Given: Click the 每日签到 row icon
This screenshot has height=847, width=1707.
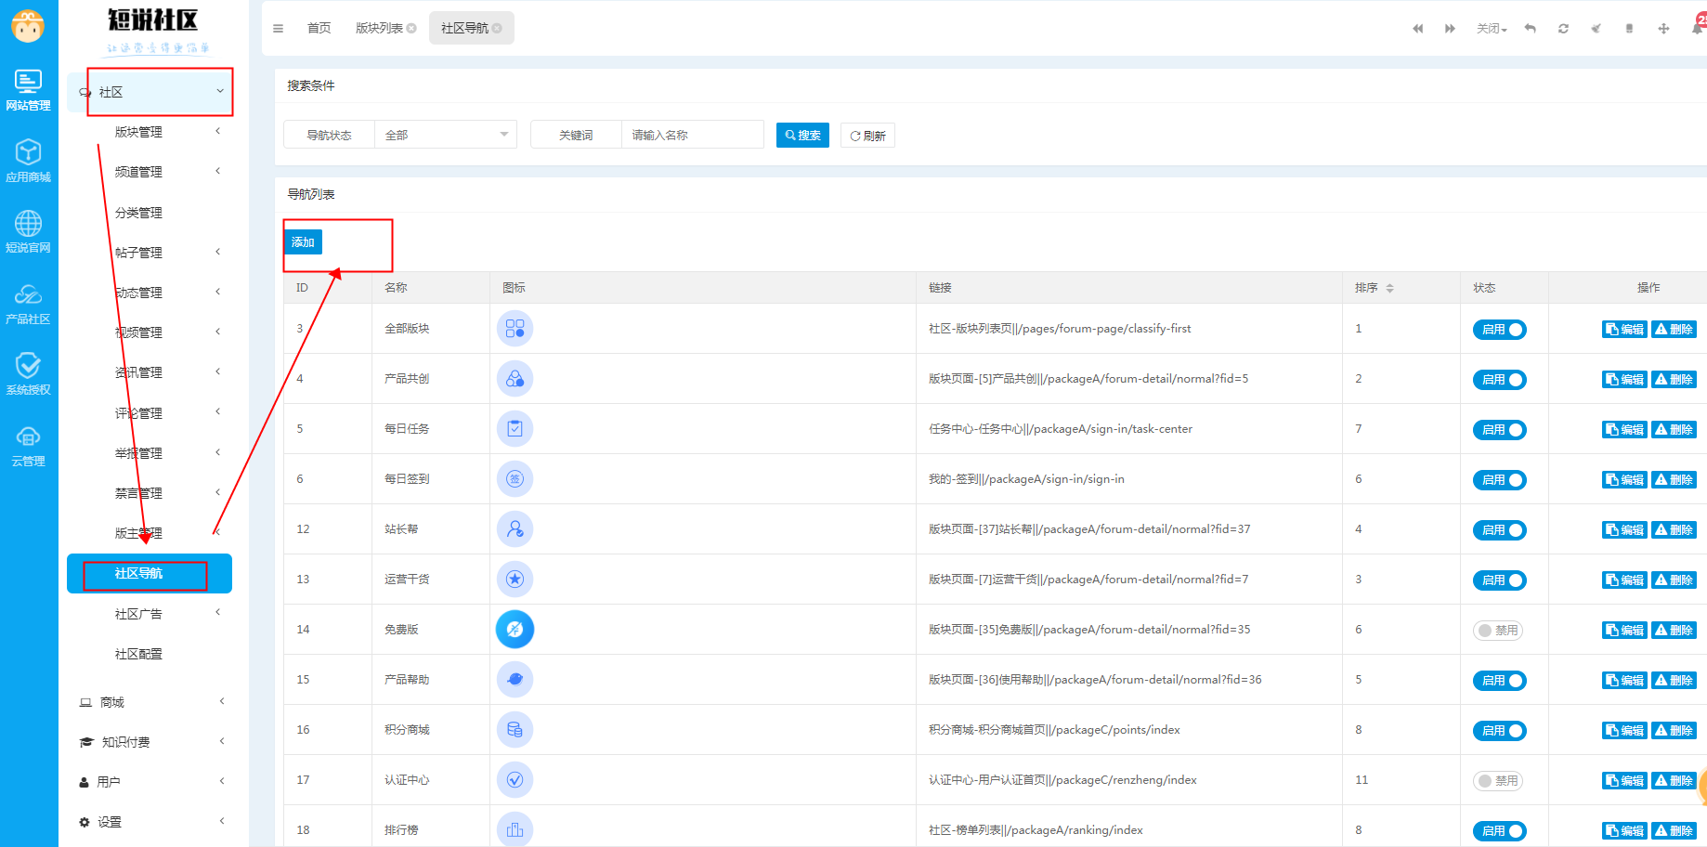Looking at the screenshot, I should (515, 479).
